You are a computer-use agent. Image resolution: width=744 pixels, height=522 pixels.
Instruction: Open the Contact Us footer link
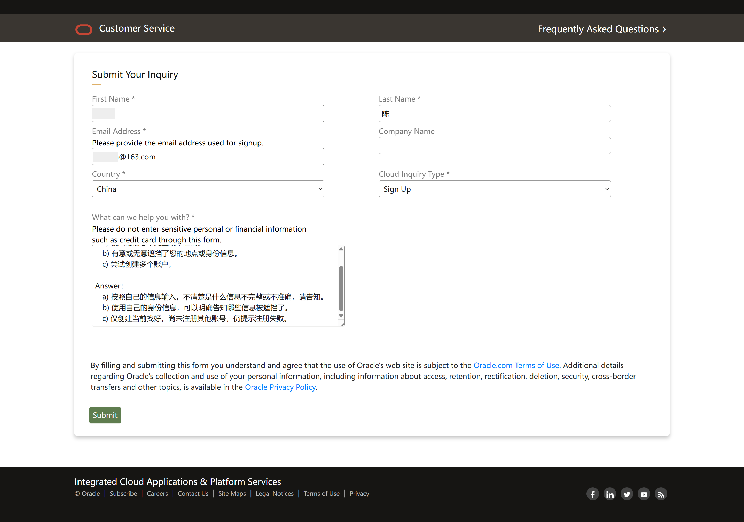coord(193,494)
